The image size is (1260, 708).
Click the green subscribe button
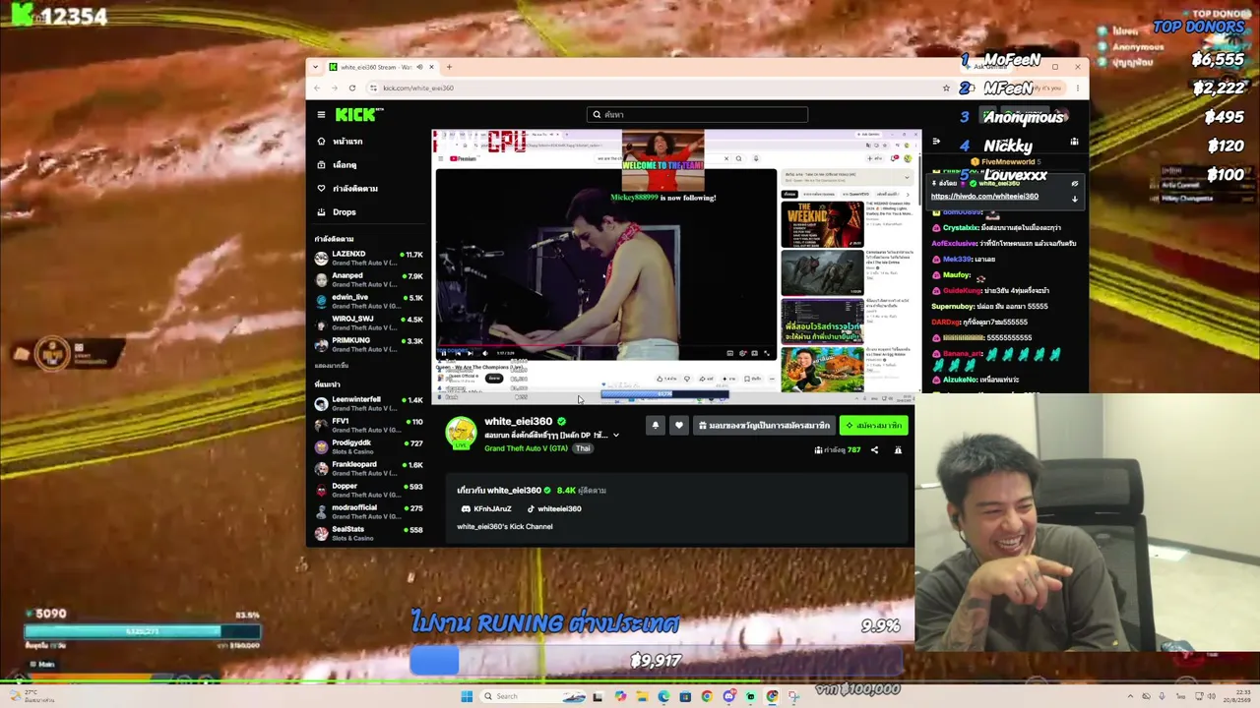(x=873, y=426)
